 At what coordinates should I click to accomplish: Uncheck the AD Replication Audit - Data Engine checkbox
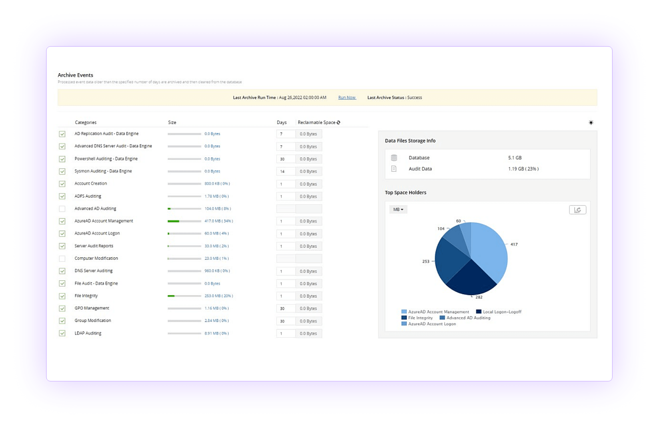[x=62, y=134]
